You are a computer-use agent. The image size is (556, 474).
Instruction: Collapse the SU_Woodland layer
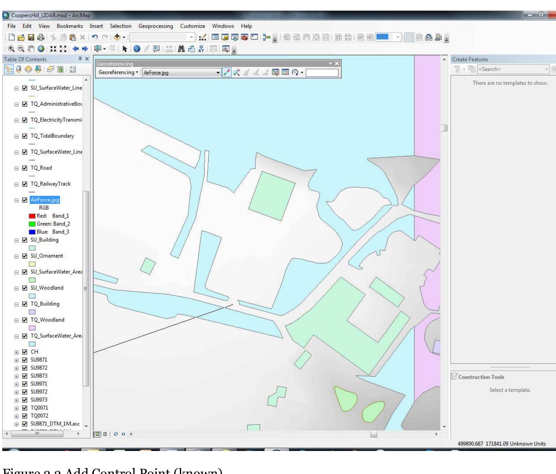17,288
